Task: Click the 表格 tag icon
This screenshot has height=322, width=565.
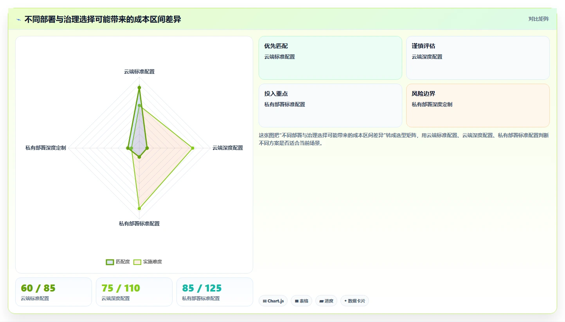Action: point(297,301)
